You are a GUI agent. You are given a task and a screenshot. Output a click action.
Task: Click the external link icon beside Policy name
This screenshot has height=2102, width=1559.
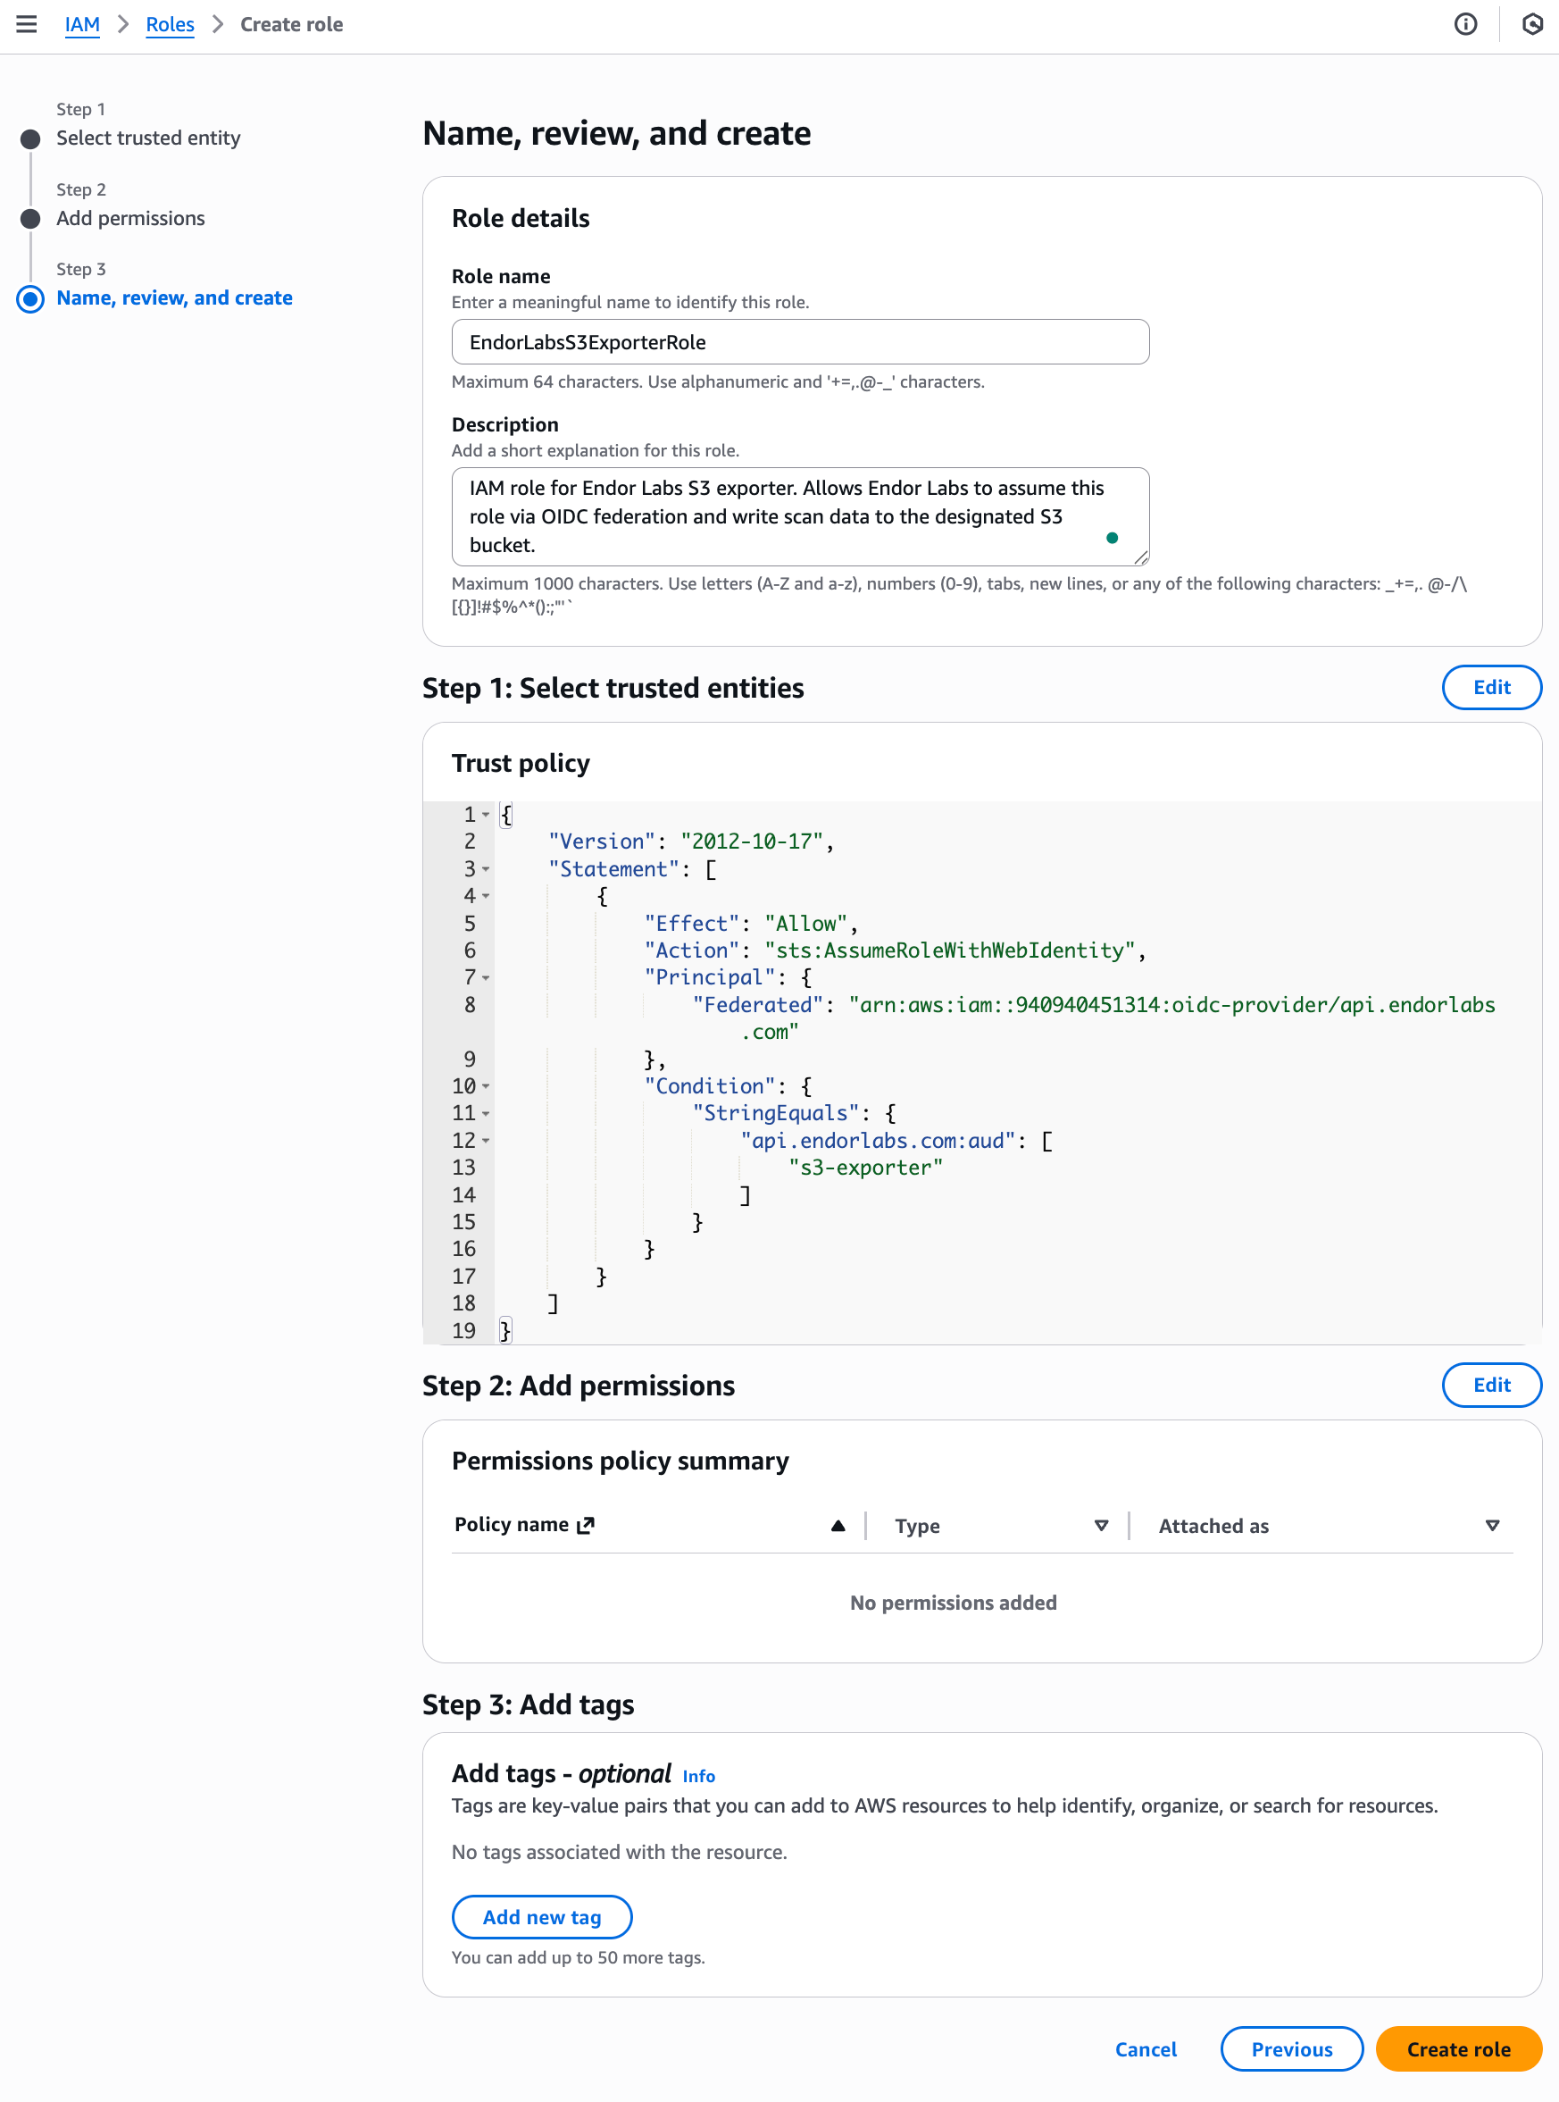coord(586,1525)
